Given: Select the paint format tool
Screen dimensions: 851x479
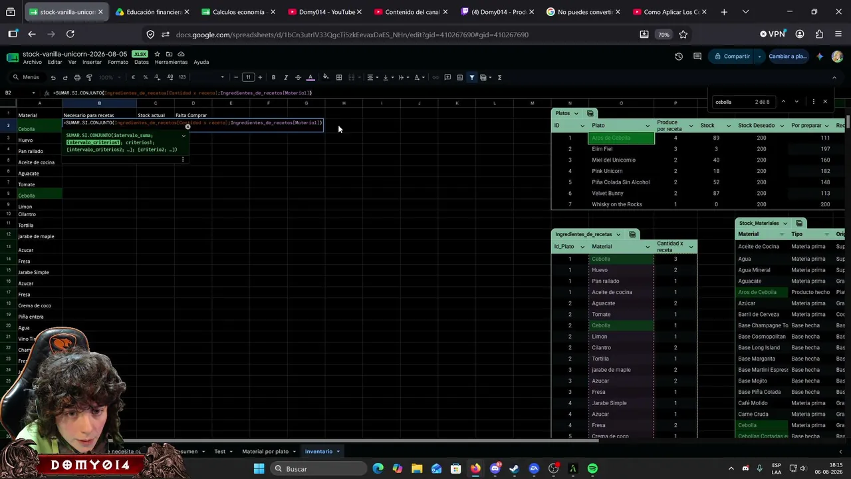Looking at the screenshot, I should 89,77.
